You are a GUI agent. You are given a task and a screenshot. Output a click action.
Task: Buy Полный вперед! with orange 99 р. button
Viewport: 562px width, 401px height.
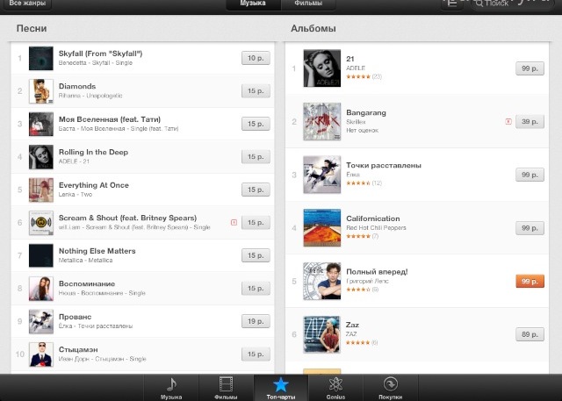click(x=530, y=281)
